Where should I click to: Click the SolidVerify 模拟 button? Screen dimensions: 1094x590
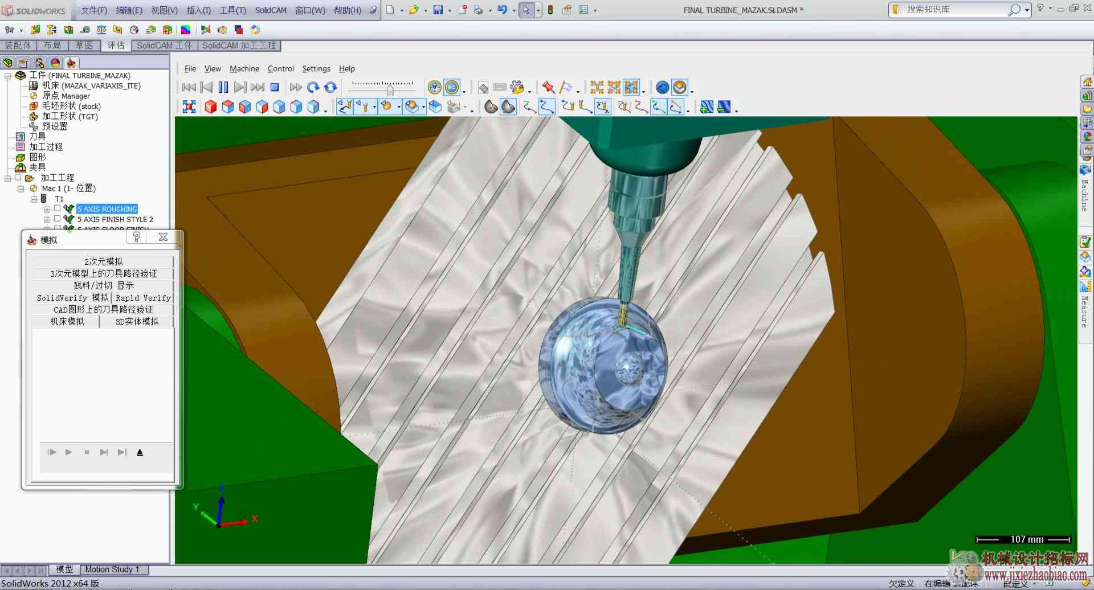click(x=72, y=298)
